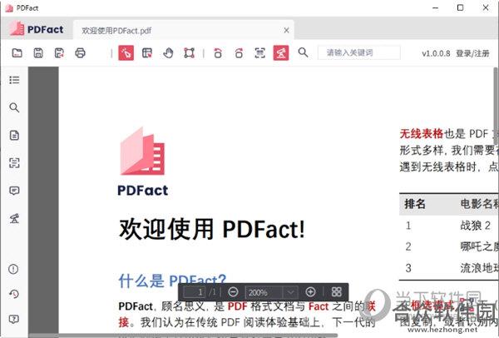Open a file with the folder icon

coord(17,53)
